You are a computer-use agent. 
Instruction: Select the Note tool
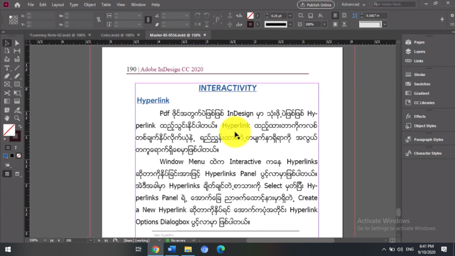tap(7, 110)
